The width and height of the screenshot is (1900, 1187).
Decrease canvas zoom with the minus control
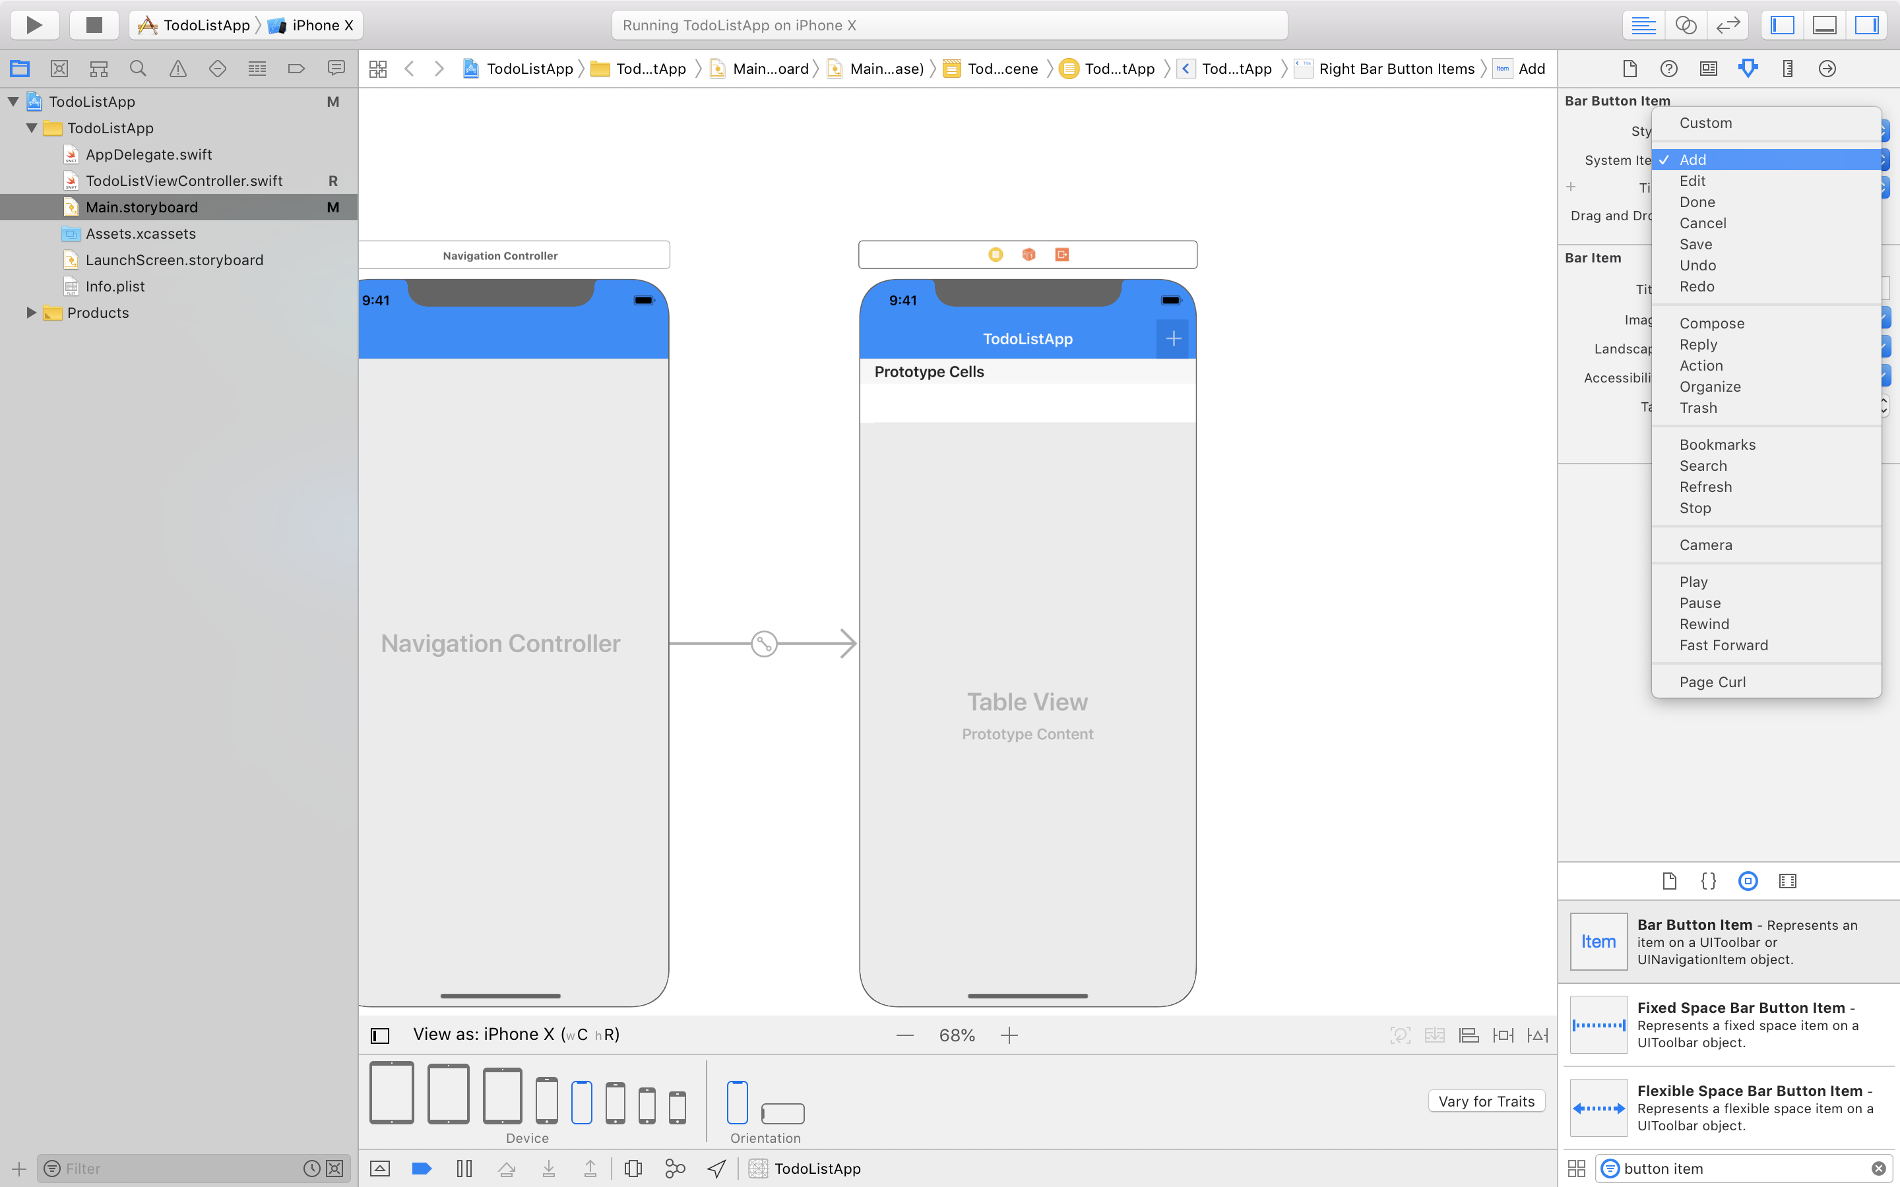coord(904,1035)
